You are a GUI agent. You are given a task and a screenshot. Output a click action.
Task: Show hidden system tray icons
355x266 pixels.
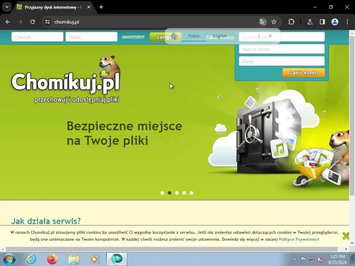(295, 259)
